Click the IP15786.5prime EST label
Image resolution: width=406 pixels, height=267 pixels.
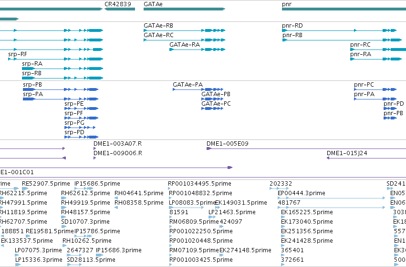point(97,231)
